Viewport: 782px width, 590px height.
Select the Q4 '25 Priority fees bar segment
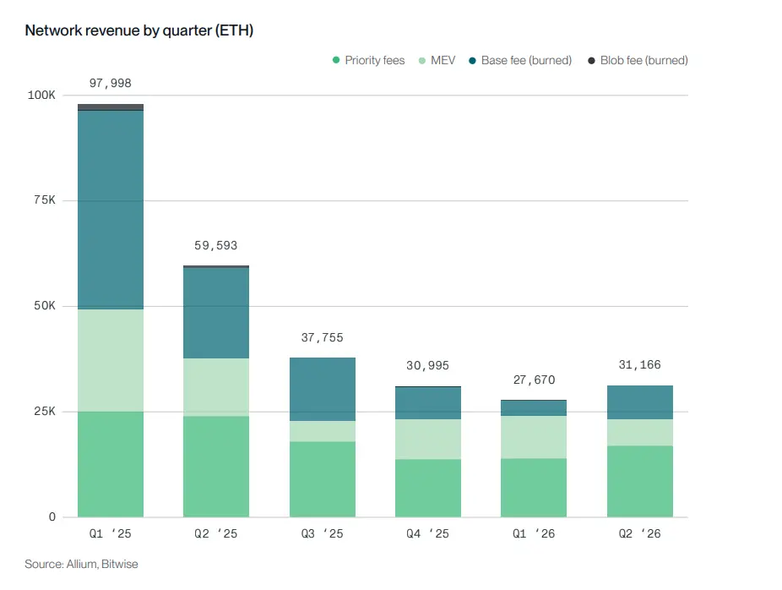point(428,489)
